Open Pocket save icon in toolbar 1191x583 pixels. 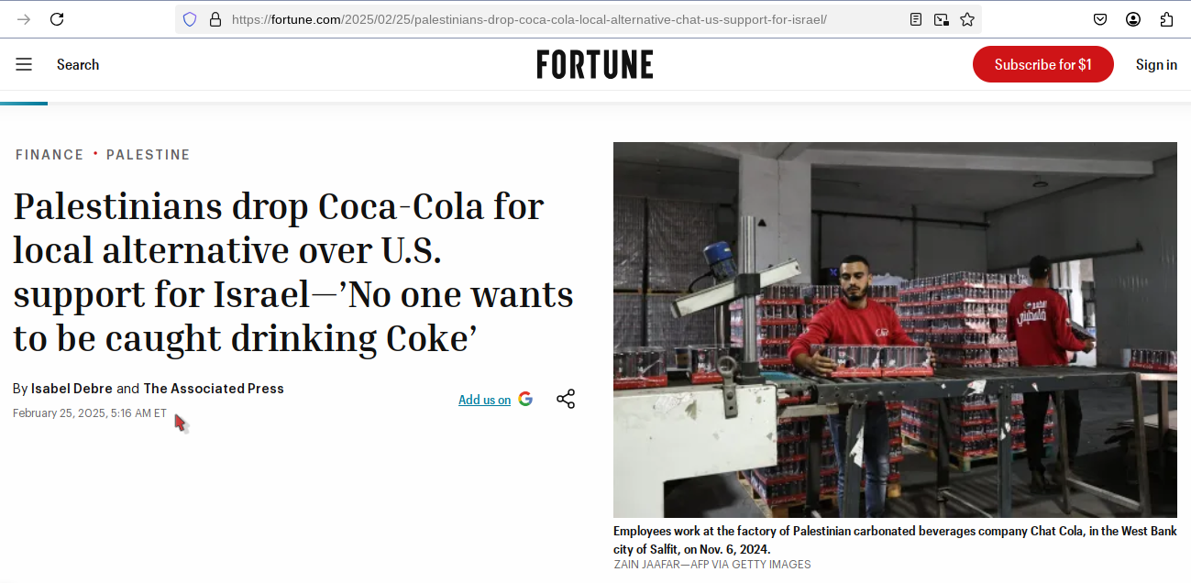[1100, 19]
